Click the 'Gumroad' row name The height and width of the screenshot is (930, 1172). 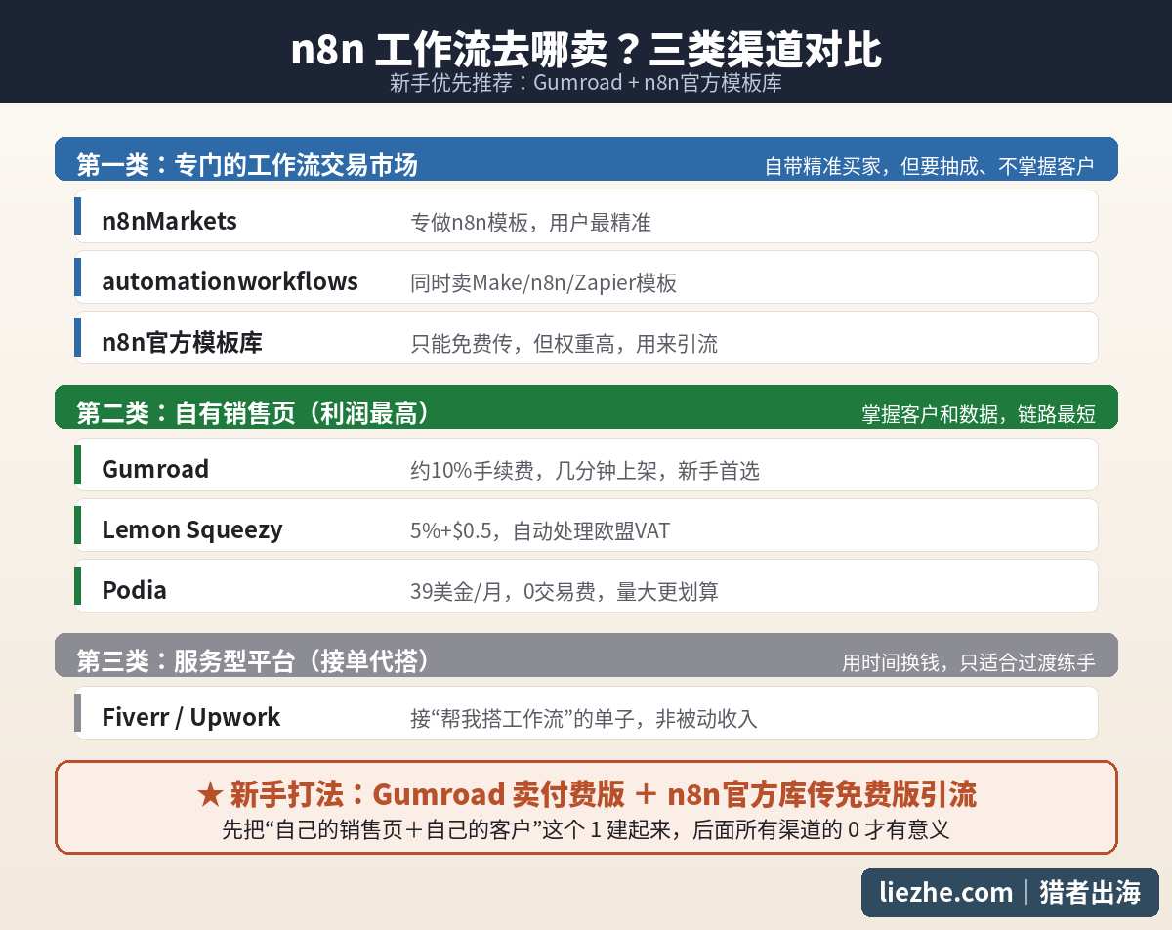coord(155,469)
